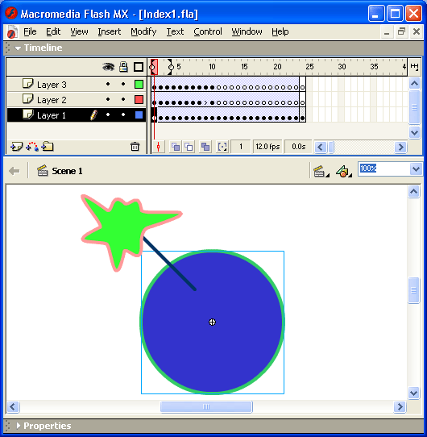Click the stage horizontal scrollbar thumb
Image resolution: width=427 pixels, height=437 pixels.
pos(206,407)
